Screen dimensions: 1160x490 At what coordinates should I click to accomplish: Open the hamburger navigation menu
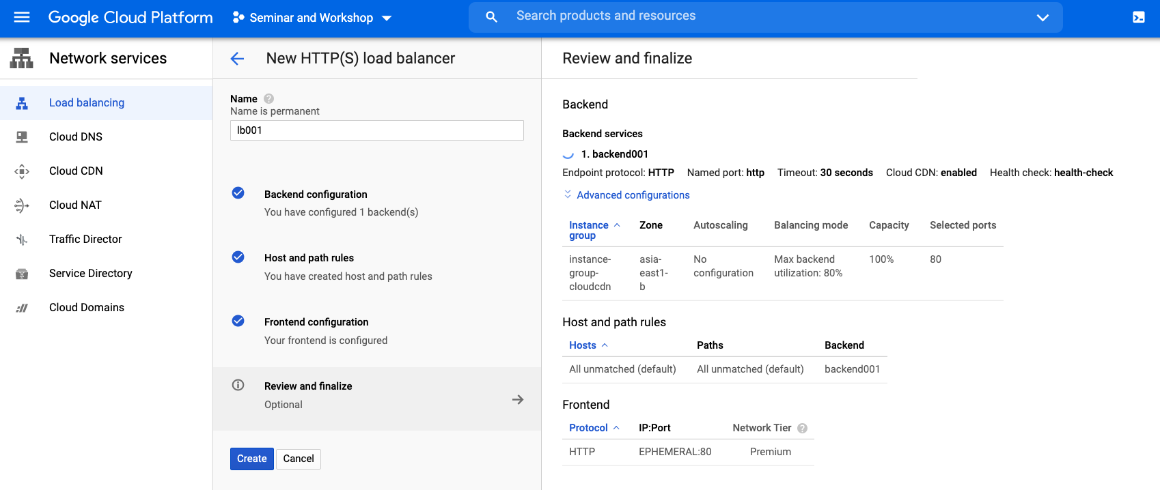[x=22, y=17]
